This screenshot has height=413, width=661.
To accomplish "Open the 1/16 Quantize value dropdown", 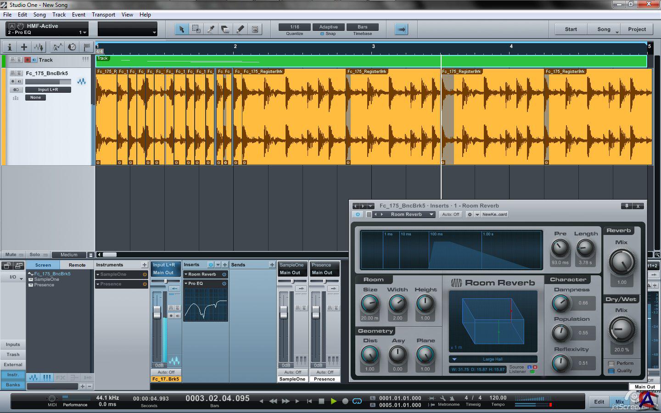I will tap(295, 27).
